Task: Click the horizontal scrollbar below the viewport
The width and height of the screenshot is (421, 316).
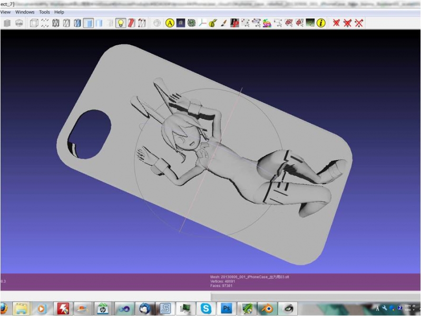Action: (x=316, y=297)
